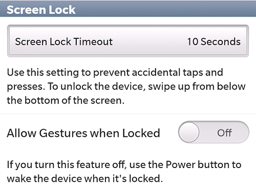
Task: Toggle Allow Gestures when Locked switch
Action: click(x=214, y=132)
